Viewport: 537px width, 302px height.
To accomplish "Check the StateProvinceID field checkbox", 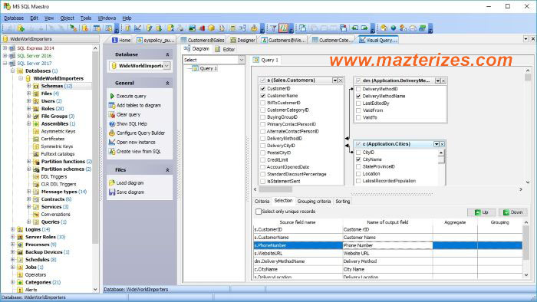I will pyautogui.click(x=358, y=167).
